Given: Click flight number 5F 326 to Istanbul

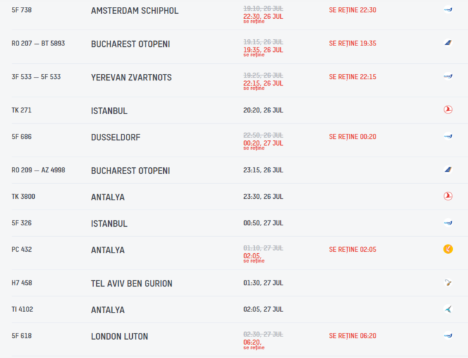Looking at the screenshot, I should [22, 223].
